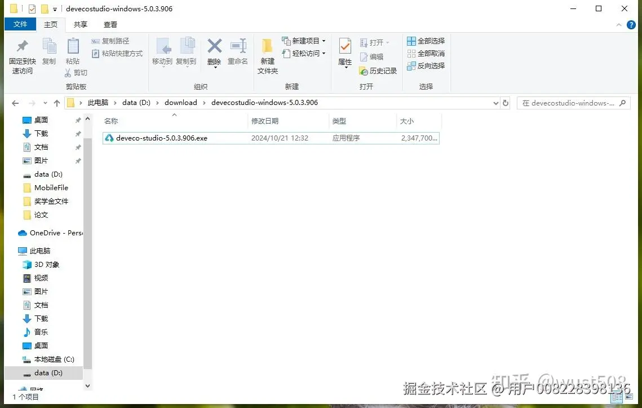This screenshot has width=642, height=408.
Task: Click 此电脑 in the address breadcrumb
Action: [98, 103]
